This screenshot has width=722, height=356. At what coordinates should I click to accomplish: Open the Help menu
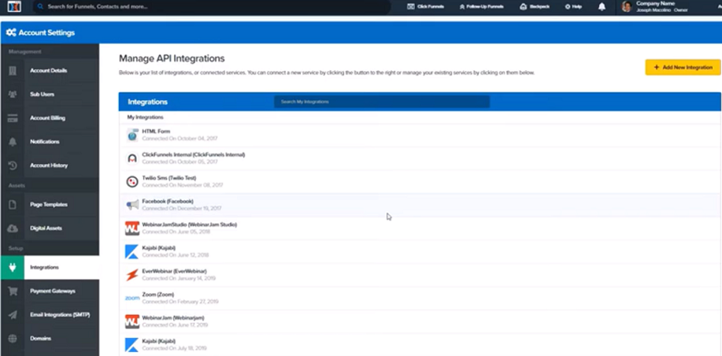pyautogui.click(x=573, y=7)
